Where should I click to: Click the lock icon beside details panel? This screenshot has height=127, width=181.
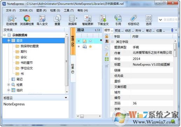107,36
